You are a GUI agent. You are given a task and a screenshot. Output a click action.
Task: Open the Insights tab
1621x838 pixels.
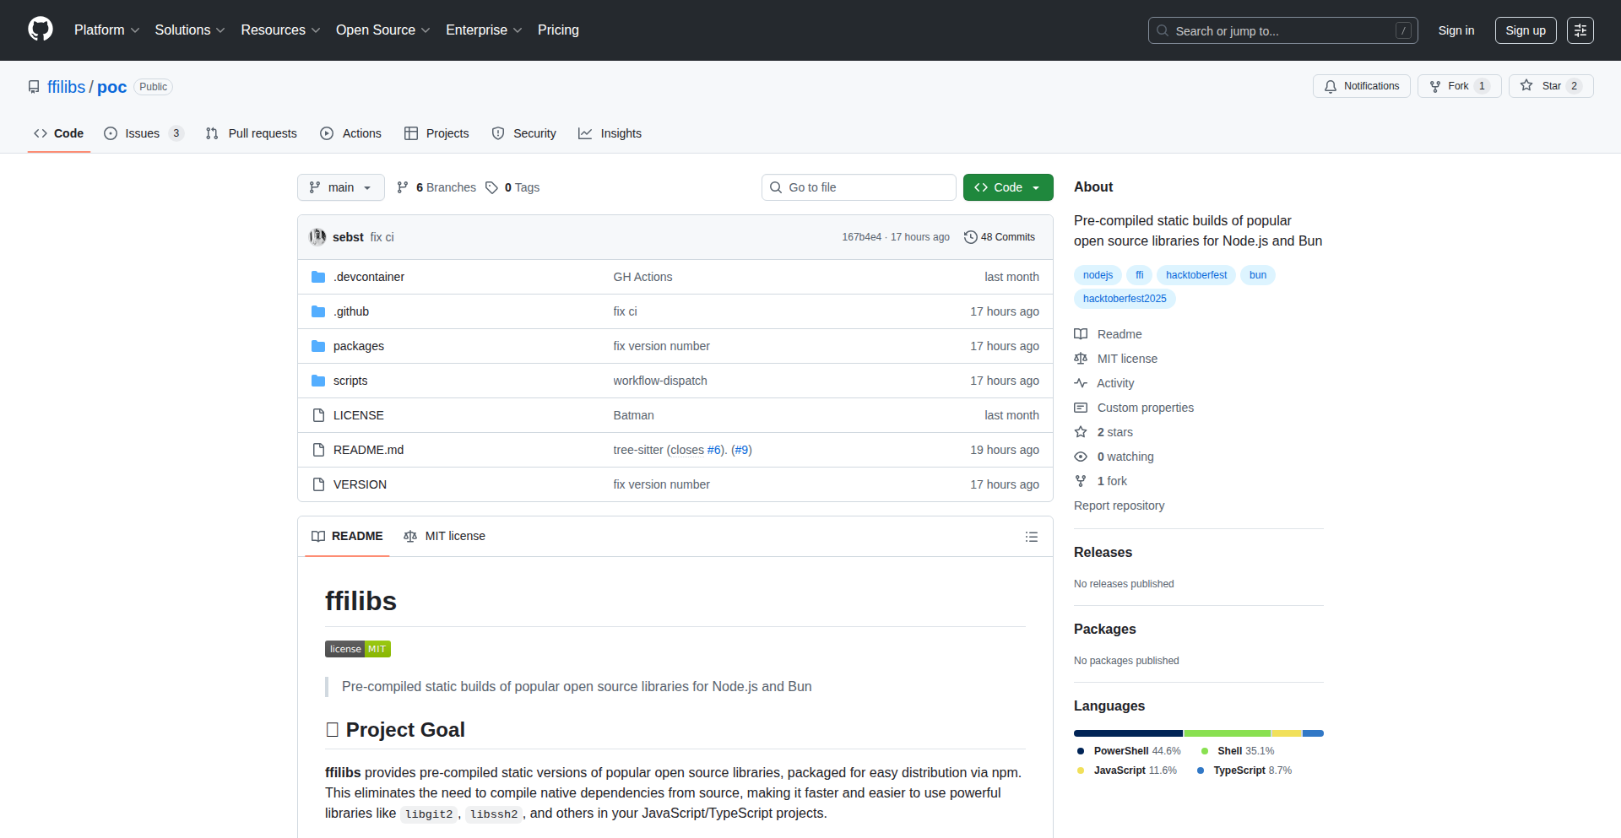click(x=610, y=133)
